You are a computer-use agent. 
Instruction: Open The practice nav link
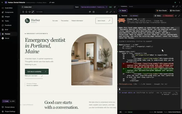[x=64, y=21]
